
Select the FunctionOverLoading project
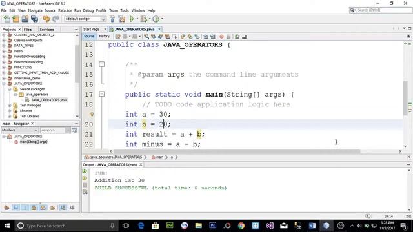point(30,56)
